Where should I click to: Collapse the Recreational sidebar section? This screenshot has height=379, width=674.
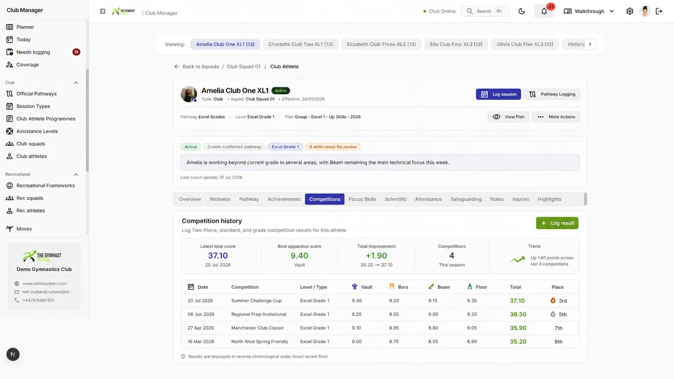(76, 174)
